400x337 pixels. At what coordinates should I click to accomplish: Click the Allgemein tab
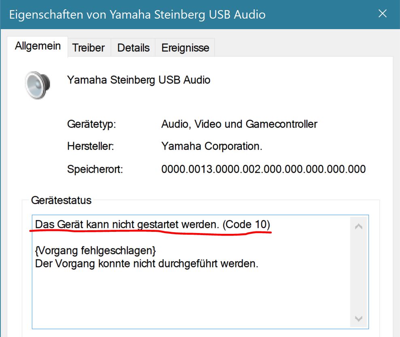(38, 46)
